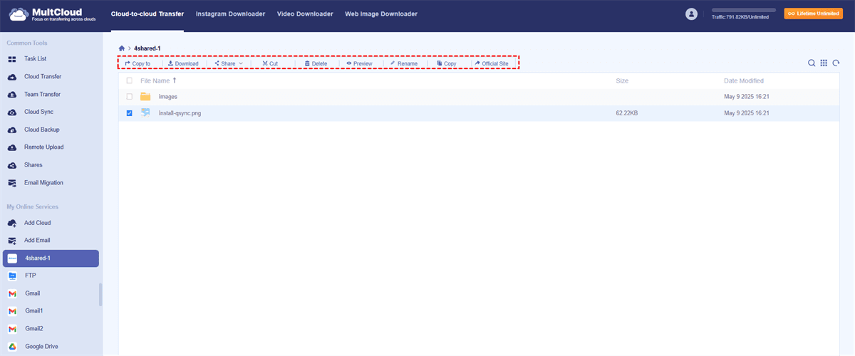Click the Remote Upload sidebar icon
Screen dimensions: 855x356
12,147
